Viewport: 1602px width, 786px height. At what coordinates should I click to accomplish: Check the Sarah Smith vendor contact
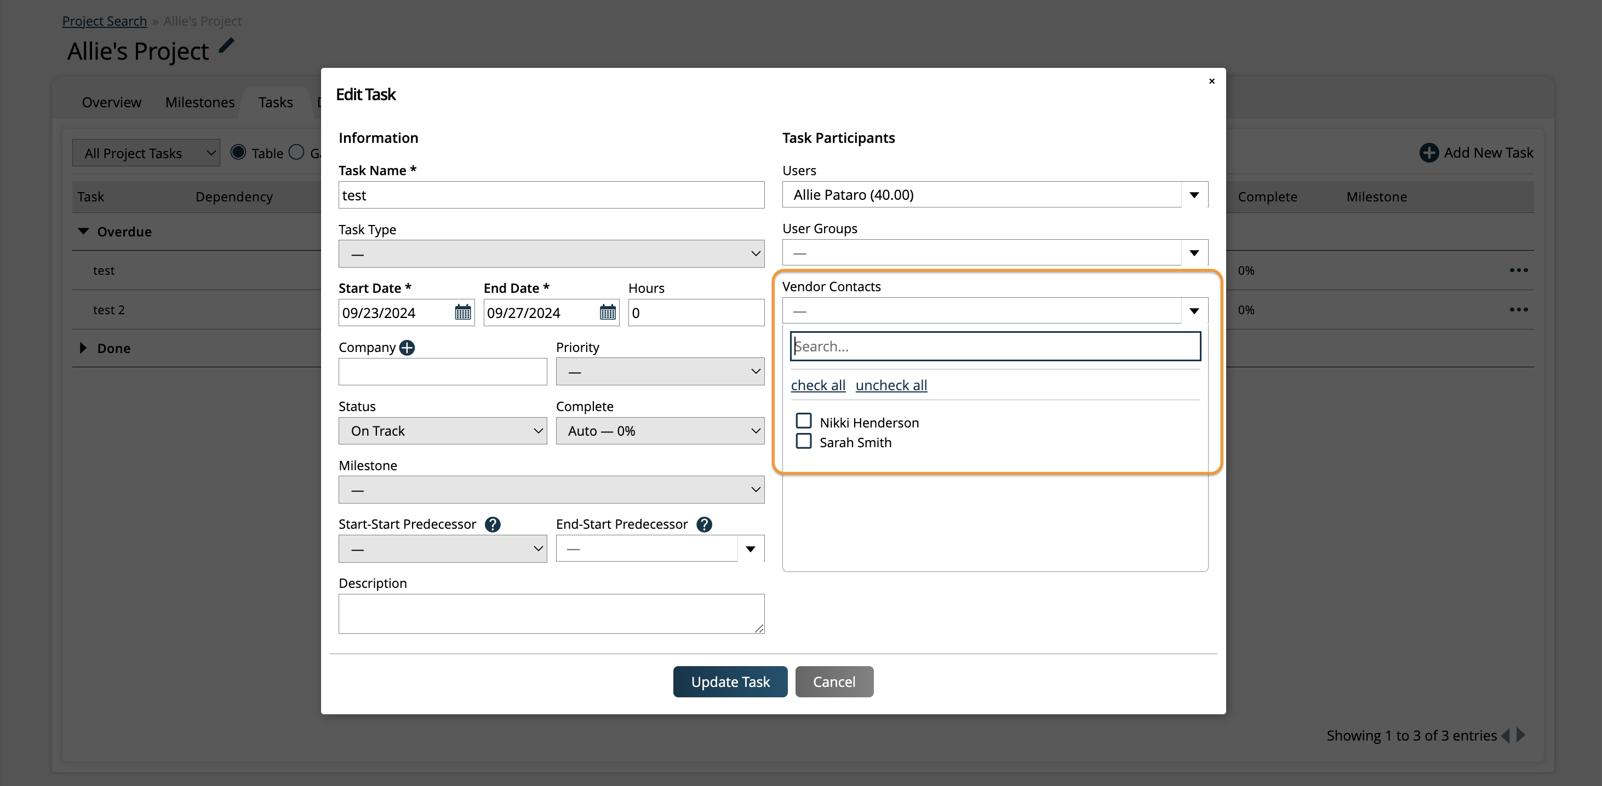804,441
